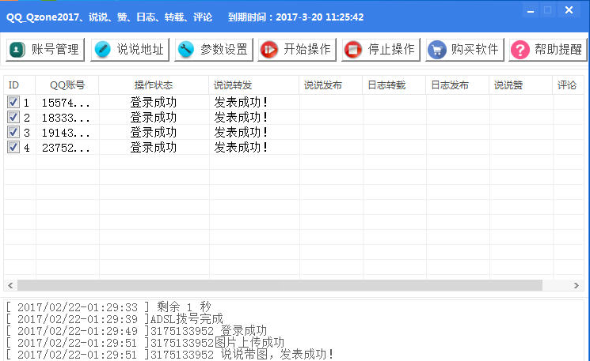Uncheck the checkbox for row 1
Image resolution: width=590 pixels, height=361 pixels.
point(13,102)
